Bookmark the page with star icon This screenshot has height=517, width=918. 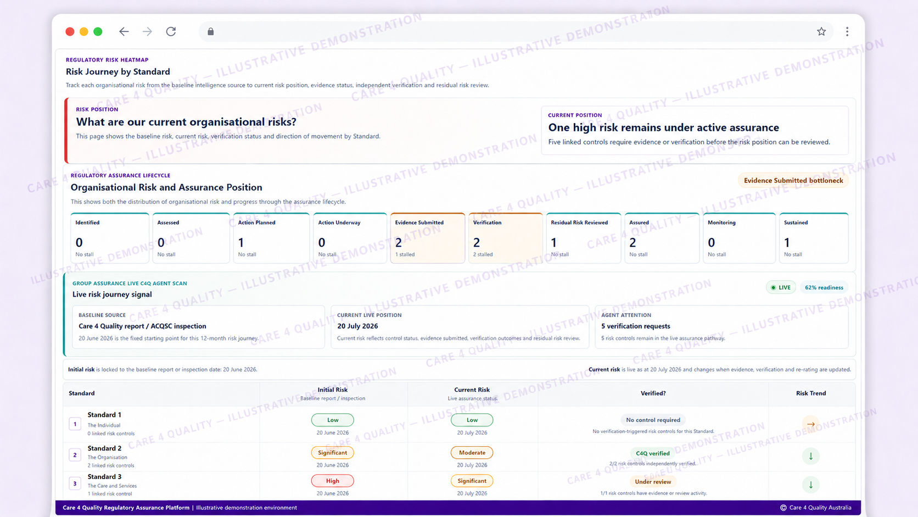point(821,31)
